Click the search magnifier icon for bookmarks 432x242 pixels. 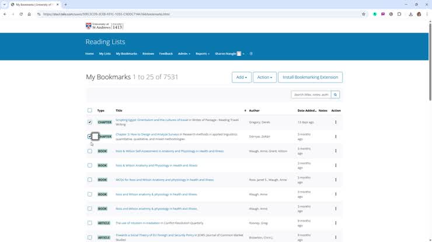point(335,94)
